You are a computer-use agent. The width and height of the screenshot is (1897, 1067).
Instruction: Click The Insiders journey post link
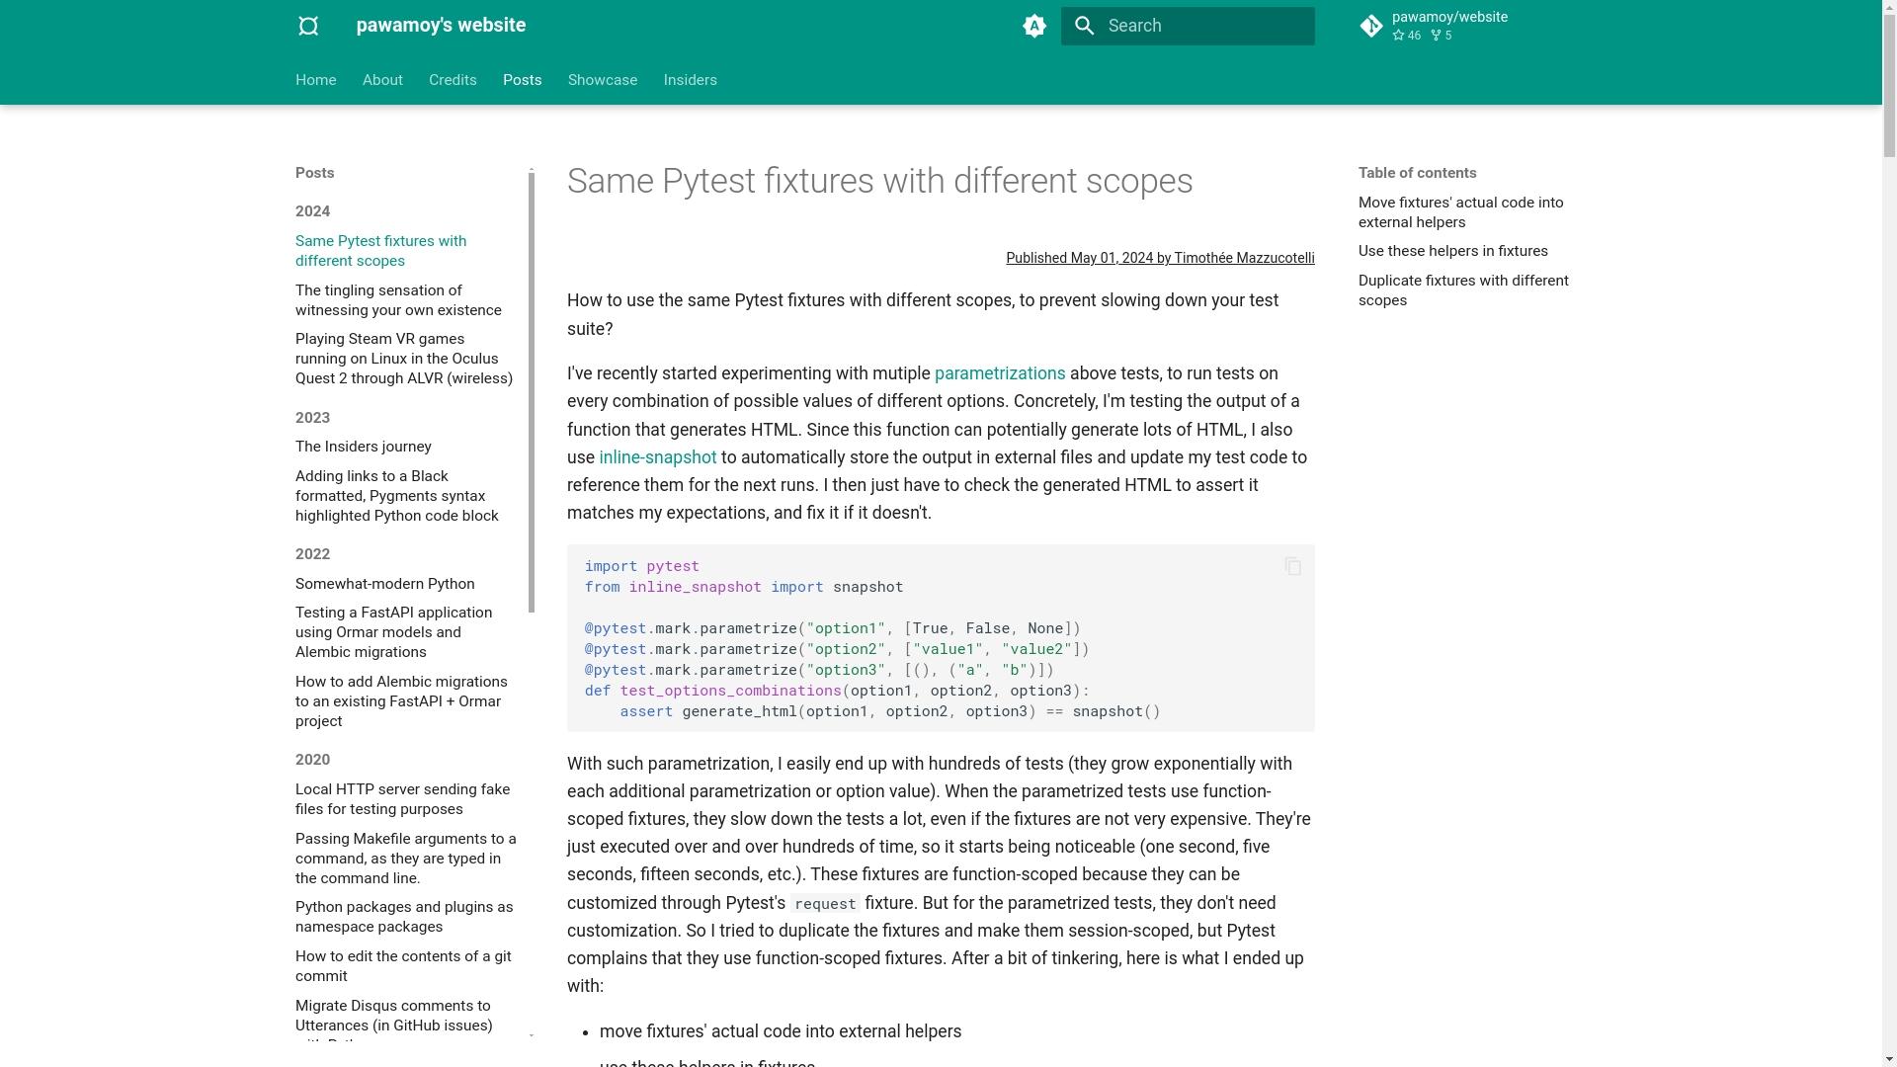[363, 446]
